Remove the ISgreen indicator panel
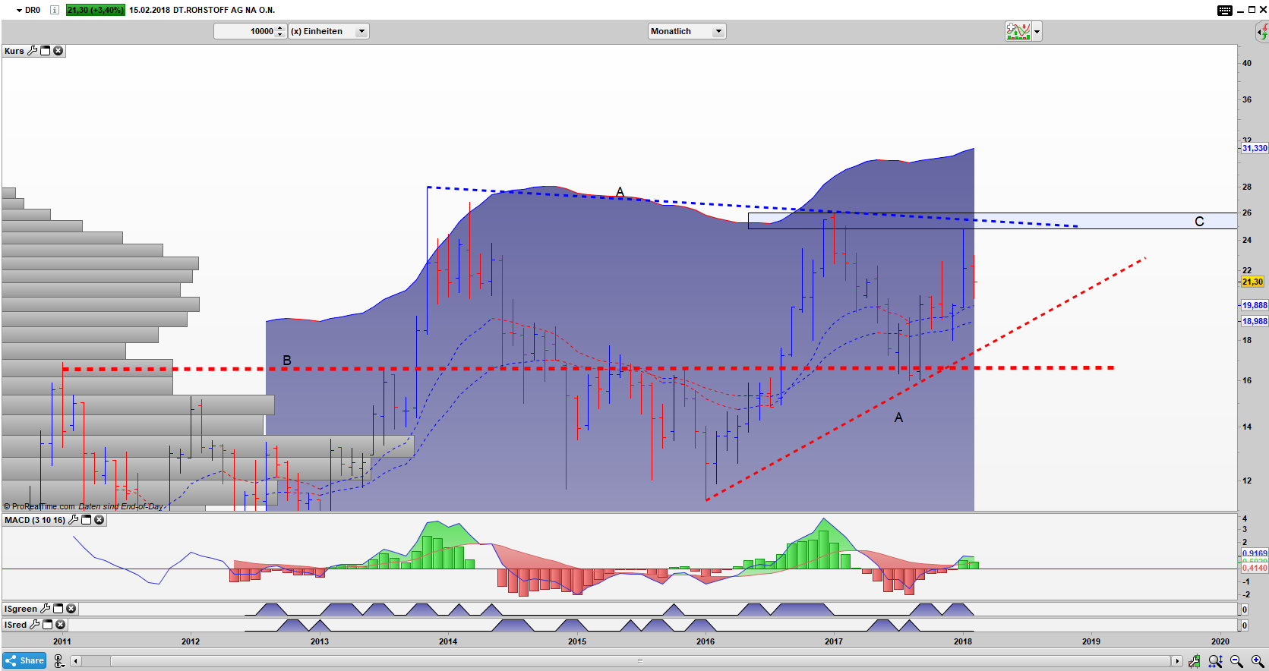This screenshot has width=1269, height=671. (x=71, y=609)
